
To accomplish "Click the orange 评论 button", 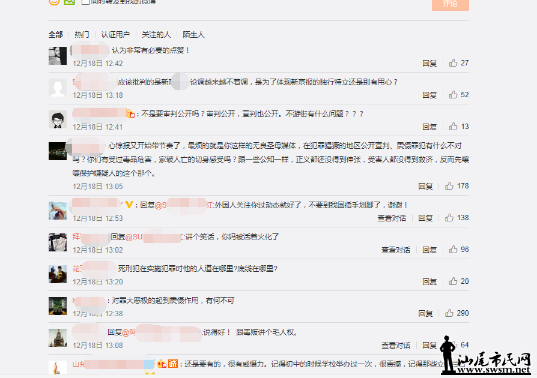I will point(450,5).
